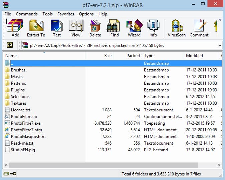Open the Favorites menu
The image size is (225, 180).
tap(66, 14)
